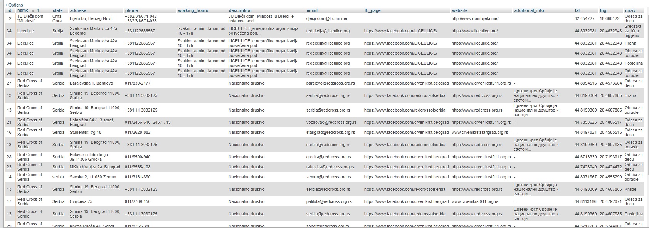Select email cell rakovica@redcross.org.rs

click(x=330, y=167)
